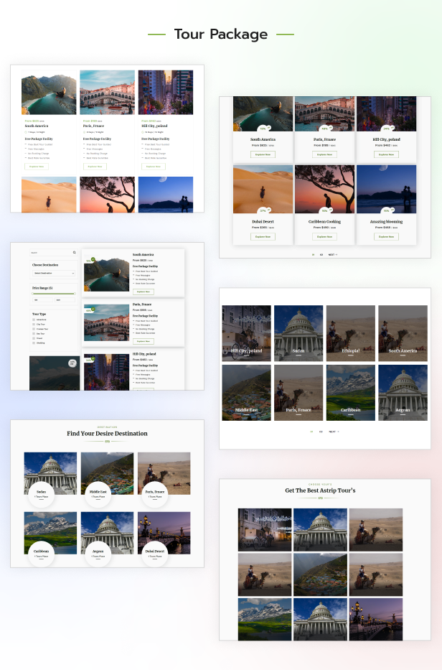Click the discount badge on the Paris, France list-layout image
This screenshot has height=670, width=442.
[x=90, y=310]
